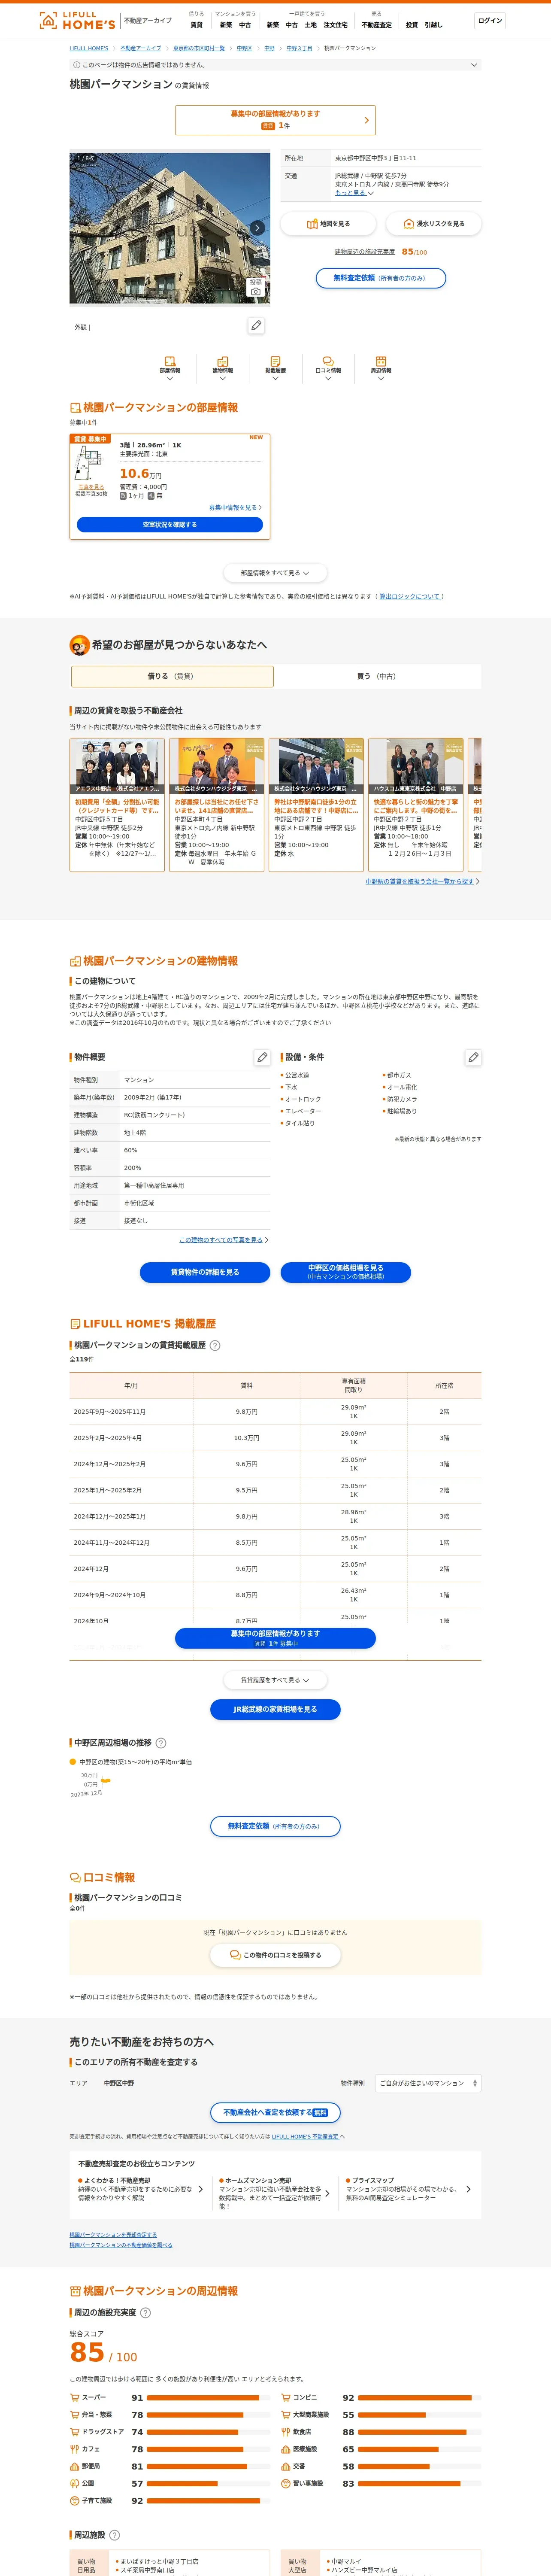Click 不動産会社へ査定を依頼する button
The image size is (551, 2576).
tap(275, 2113)
